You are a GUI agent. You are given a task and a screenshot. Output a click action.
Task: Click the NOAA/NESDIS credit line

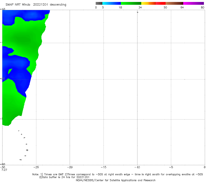(116, 180)
